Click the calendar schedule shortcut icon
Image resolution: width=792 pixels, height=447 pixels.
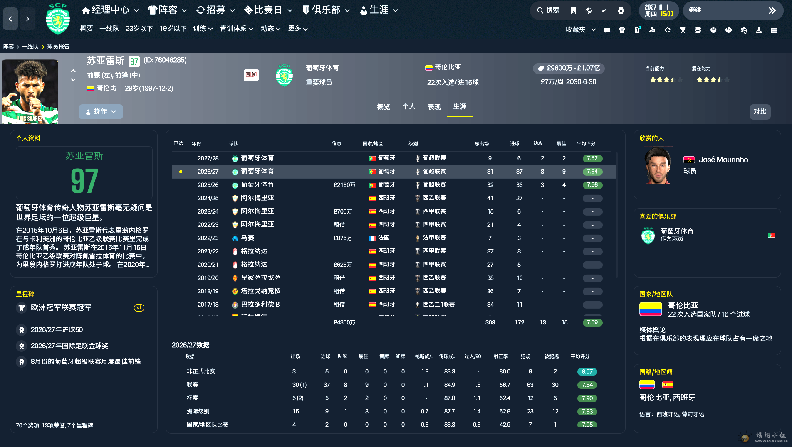click(x=774, y=30)
